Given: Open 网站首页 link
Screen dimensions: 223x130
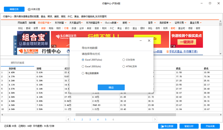Looking at the screenshot, I should [22, 22].
